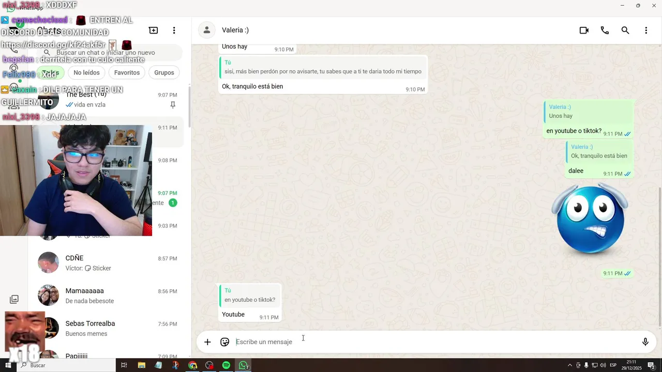Open chat list options menu

[x=174, y=30]
